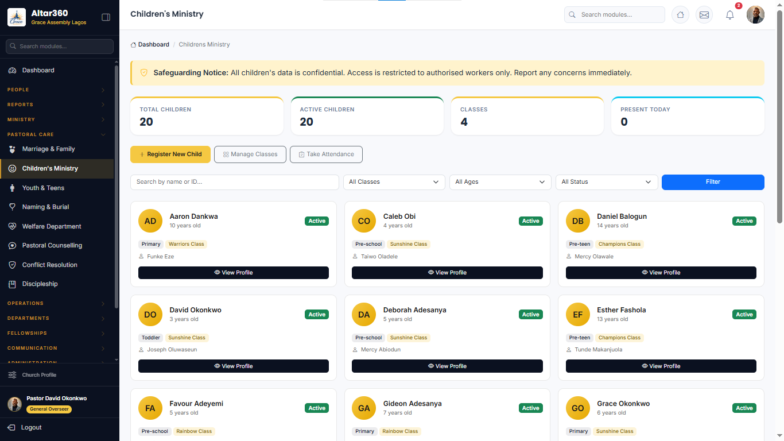This screenshot has width=784, height=441.
Task: Open the notifications bell icon
Action: click(x=730, y=15)
